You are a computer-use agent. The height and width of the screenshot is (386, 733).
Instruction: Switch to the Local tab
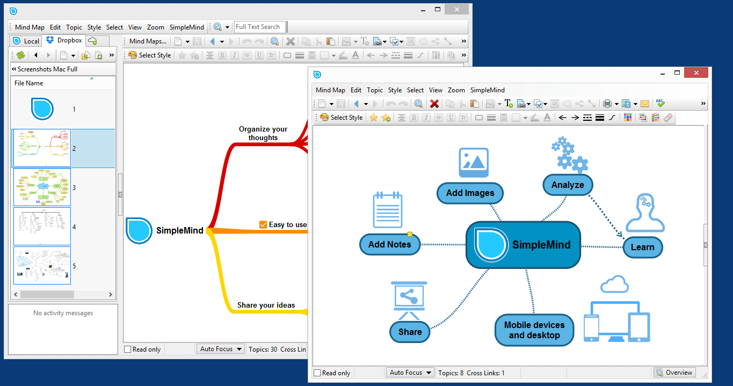click(26, 41)
